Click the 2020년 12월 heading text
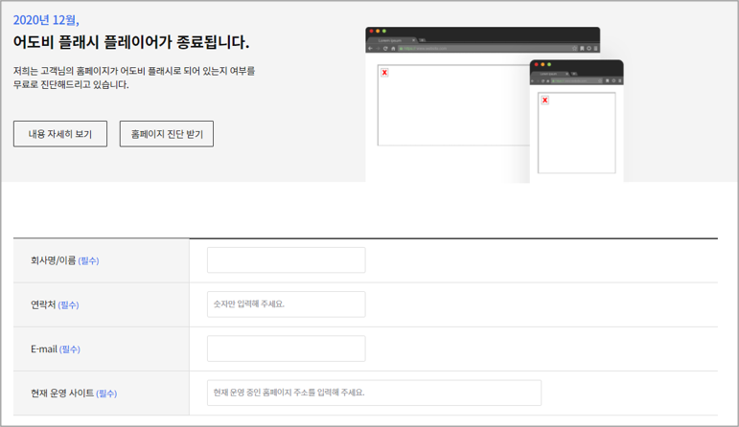The width and height of the screenshot is (739, 427). pos(46,20)
